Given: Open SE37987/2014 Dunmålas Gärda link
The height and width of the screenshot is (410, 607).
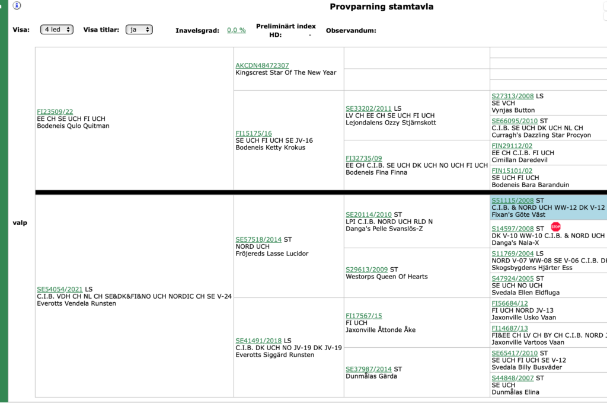Looking at the screenshot, I should [x=369, y=369].
